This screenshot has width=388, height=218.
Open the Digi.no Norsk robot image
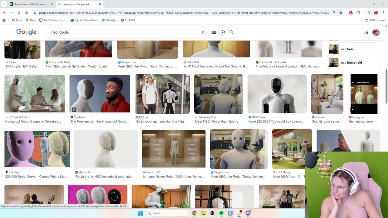point(162,94)
